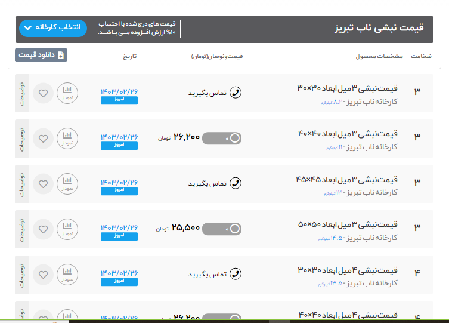This screenshot has width=449, height=323.
Task: Click the phone icon in the 3mm 30×30 row
Action: click(236, 93)
